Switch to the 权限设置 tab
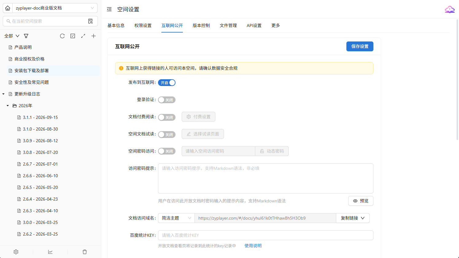 click(x=143, y=25)
